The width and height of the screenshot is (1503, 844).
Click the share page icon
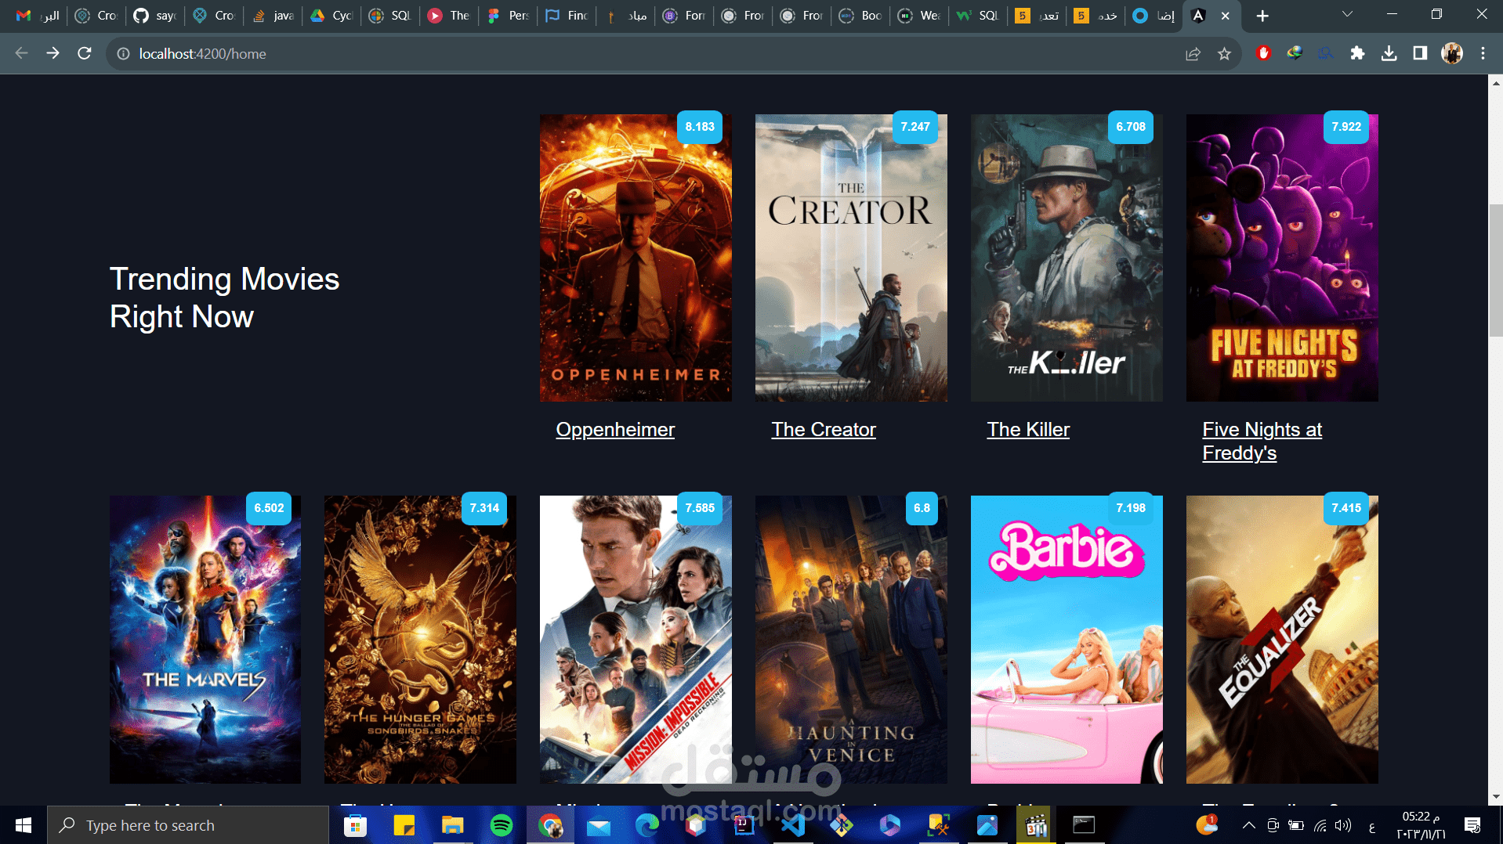click(1193, 53)
